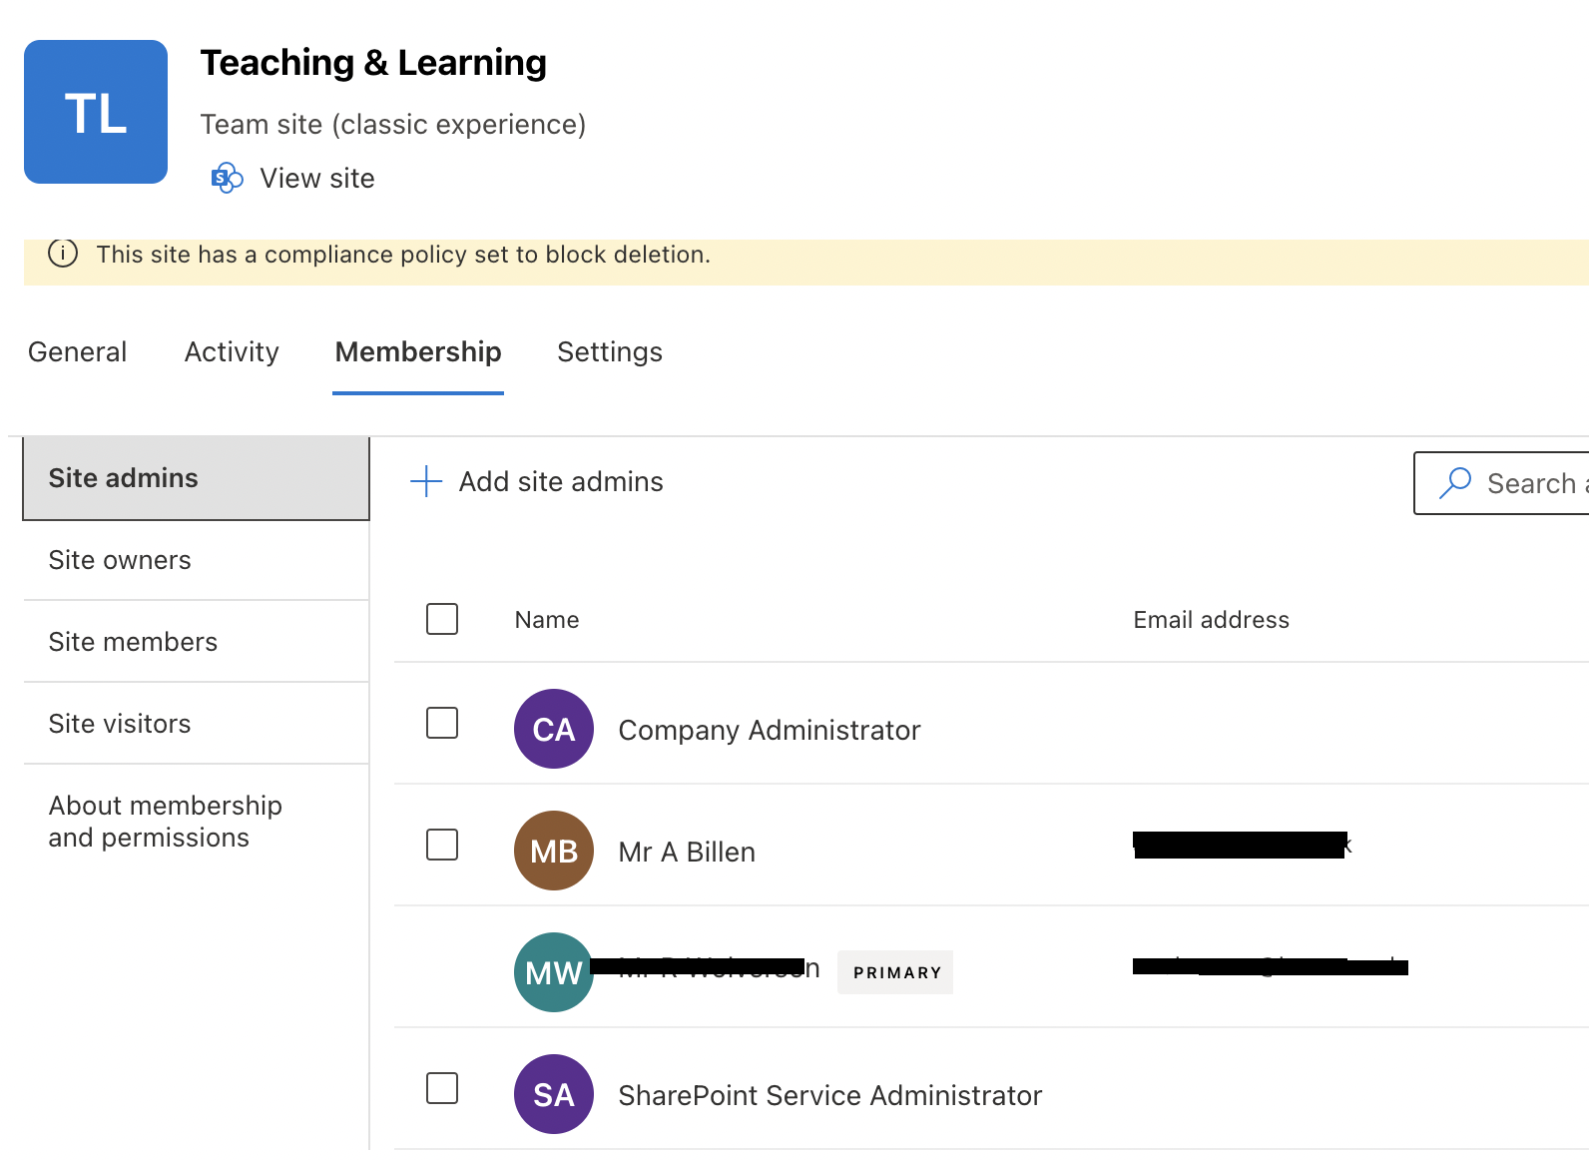Viewport: 1589px width, 1160px height.
Task: Click the info icon in the compliance banner
Action: (63, 254)
